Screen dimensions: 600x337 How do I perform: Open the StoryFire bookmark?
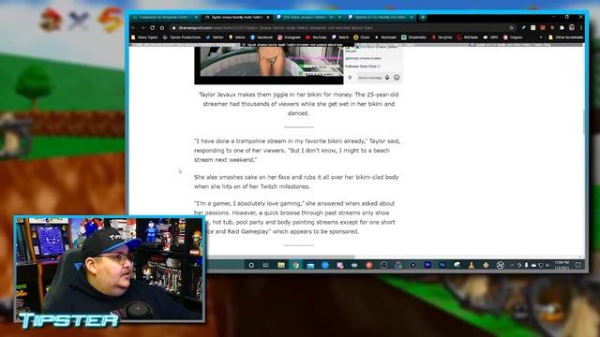[x=442, y=37]
